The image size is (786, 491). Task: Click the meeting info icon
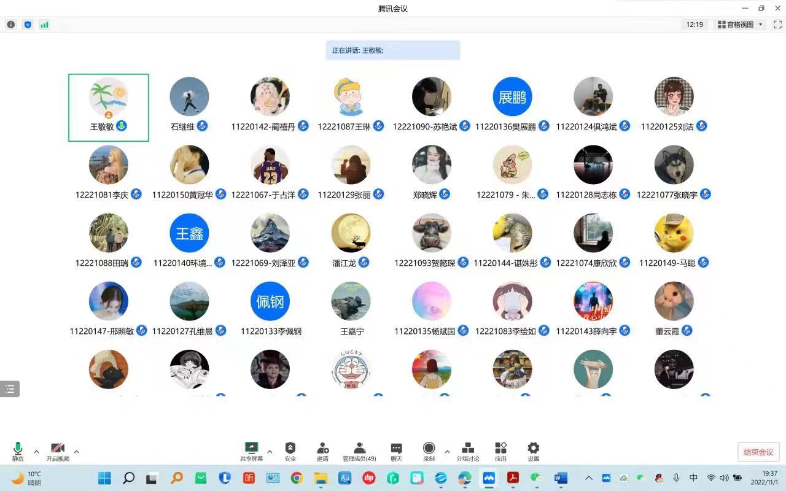pyautogui.click(x=10, y=25)
